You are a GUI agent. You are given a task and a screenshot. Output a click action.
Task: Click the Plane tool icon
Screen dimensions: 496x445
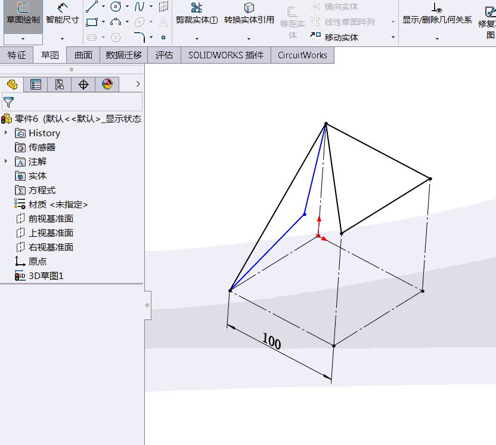point(163,7)
